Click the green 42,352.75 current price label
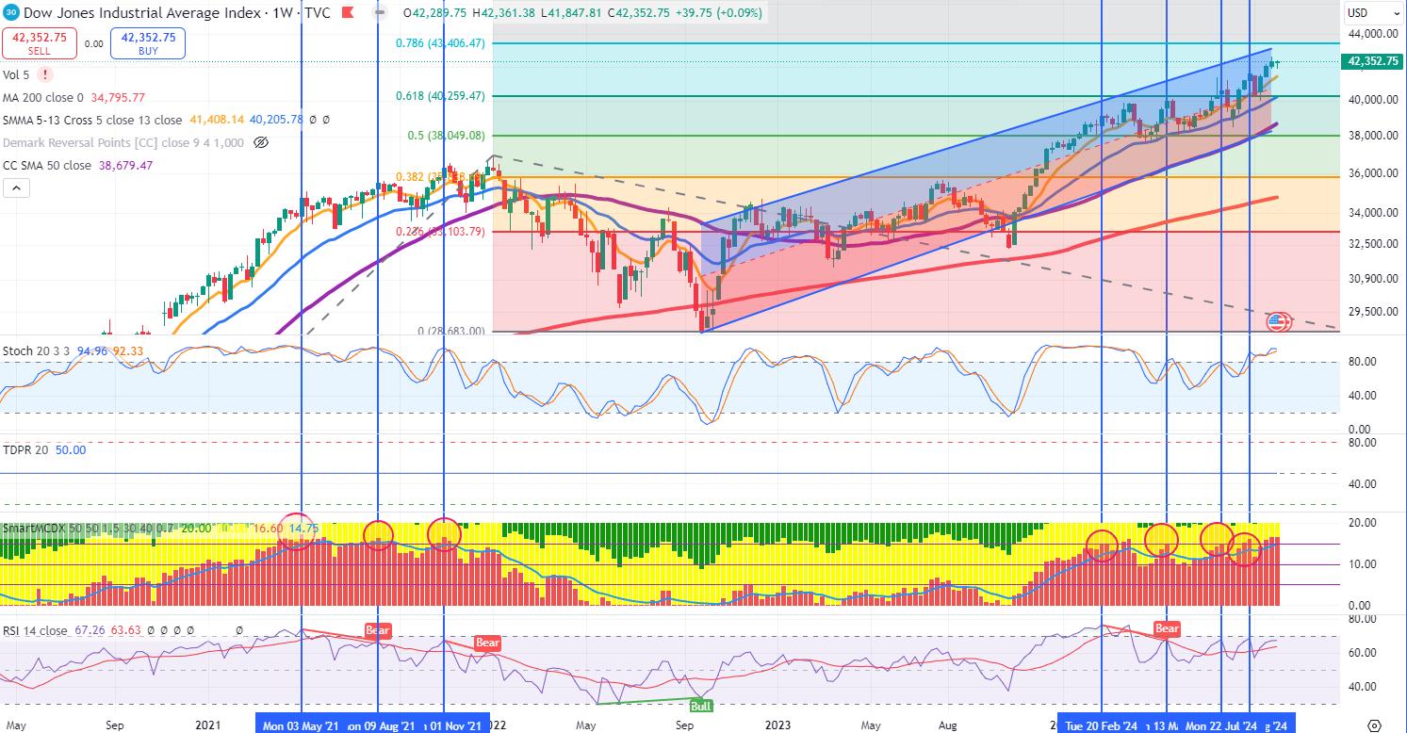This screenshot has width=1407, height=733. tap(1373, 62)
